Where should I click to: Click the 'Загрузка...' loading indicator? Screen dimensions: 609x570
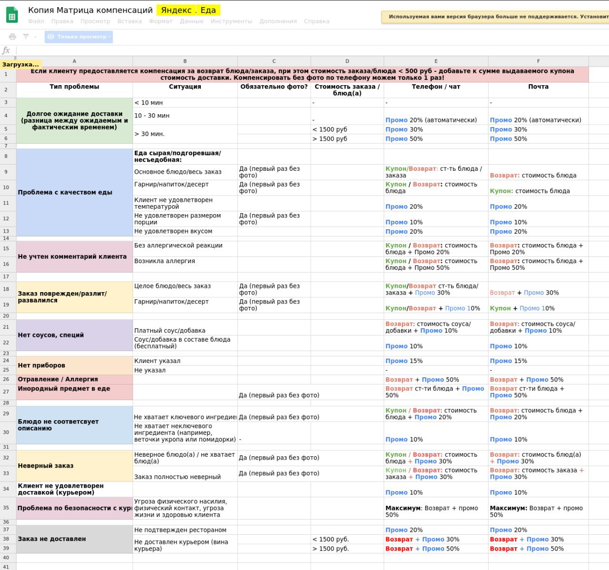click(20, 64)
